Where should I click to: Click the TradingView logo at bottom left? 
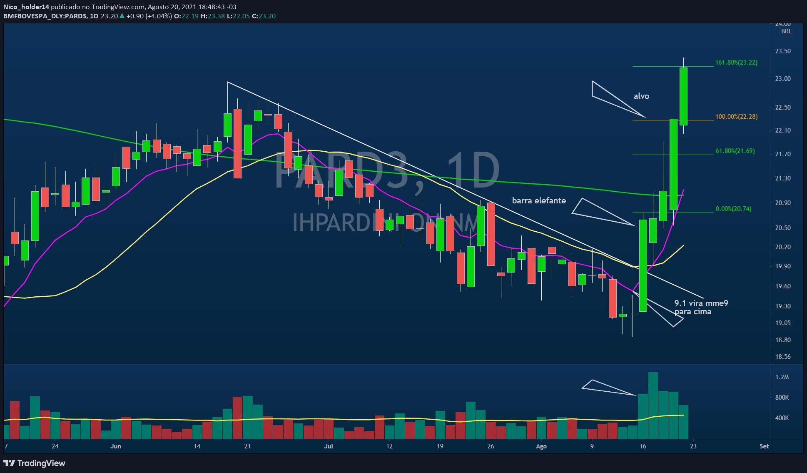point(34,463)
